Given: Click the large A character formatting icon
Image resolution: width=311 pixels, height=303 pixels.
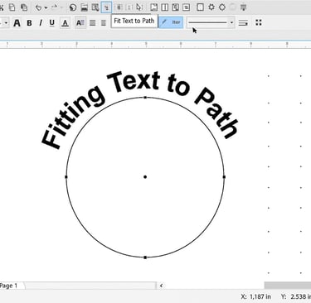Looking at the screenshot, I should (17, 23).
